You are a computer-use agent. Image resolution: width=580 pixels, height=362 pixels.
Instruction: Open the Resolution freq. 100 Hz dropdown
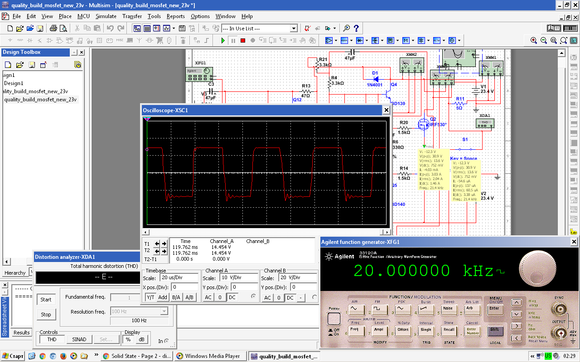tap(164, 311)
